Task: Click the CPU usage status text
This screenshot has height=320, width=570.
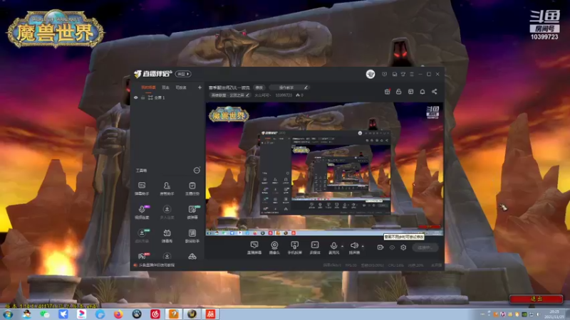Action: click(x=395, y=265)
